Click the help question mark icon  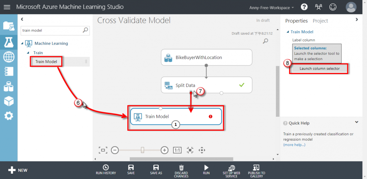tap(304, 7)
